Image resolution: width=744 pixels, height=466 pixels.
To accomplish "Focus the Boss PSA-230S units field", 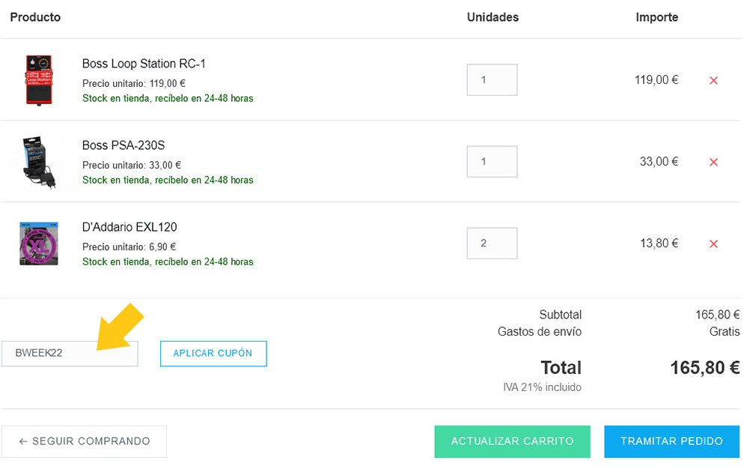I will pyautogui.click(x=492, y=162).
